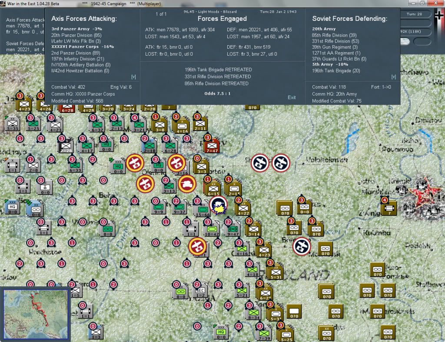Viewport: 445px width, 342px height.
Task: Select the 6=33 infantry counter
Action: (75, 166)
